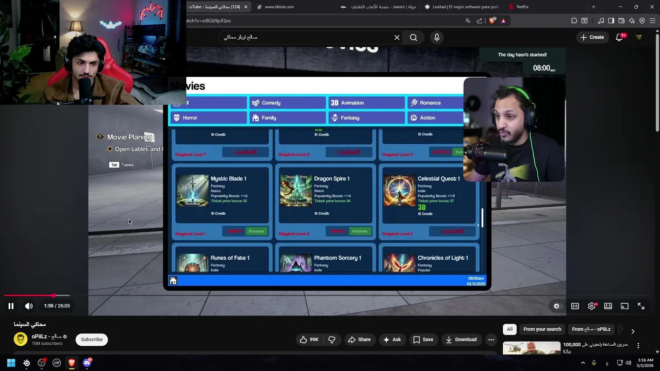
Task: Show more chips with the right chevron
Action: [x=633, y=331]
